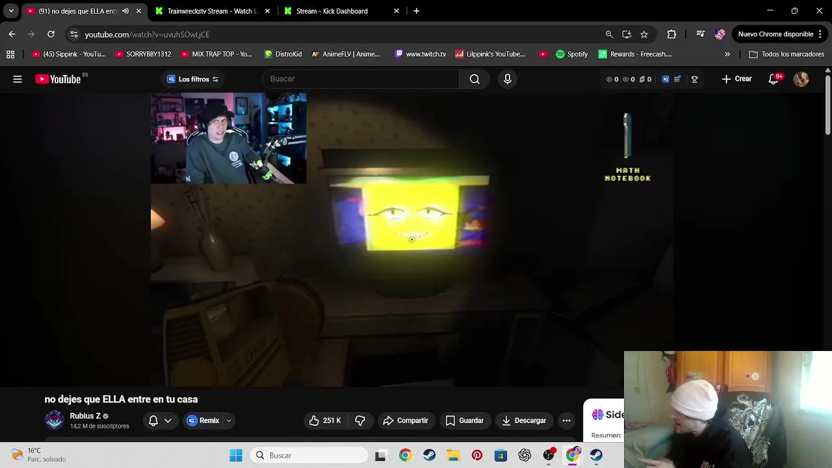
Task: Open File Explorer from the taskbar
Action: [x=453, y=456]
